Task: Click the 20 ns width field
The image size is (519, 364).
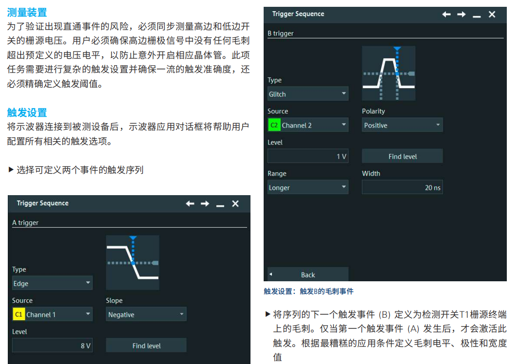Action: coord(402,187)
